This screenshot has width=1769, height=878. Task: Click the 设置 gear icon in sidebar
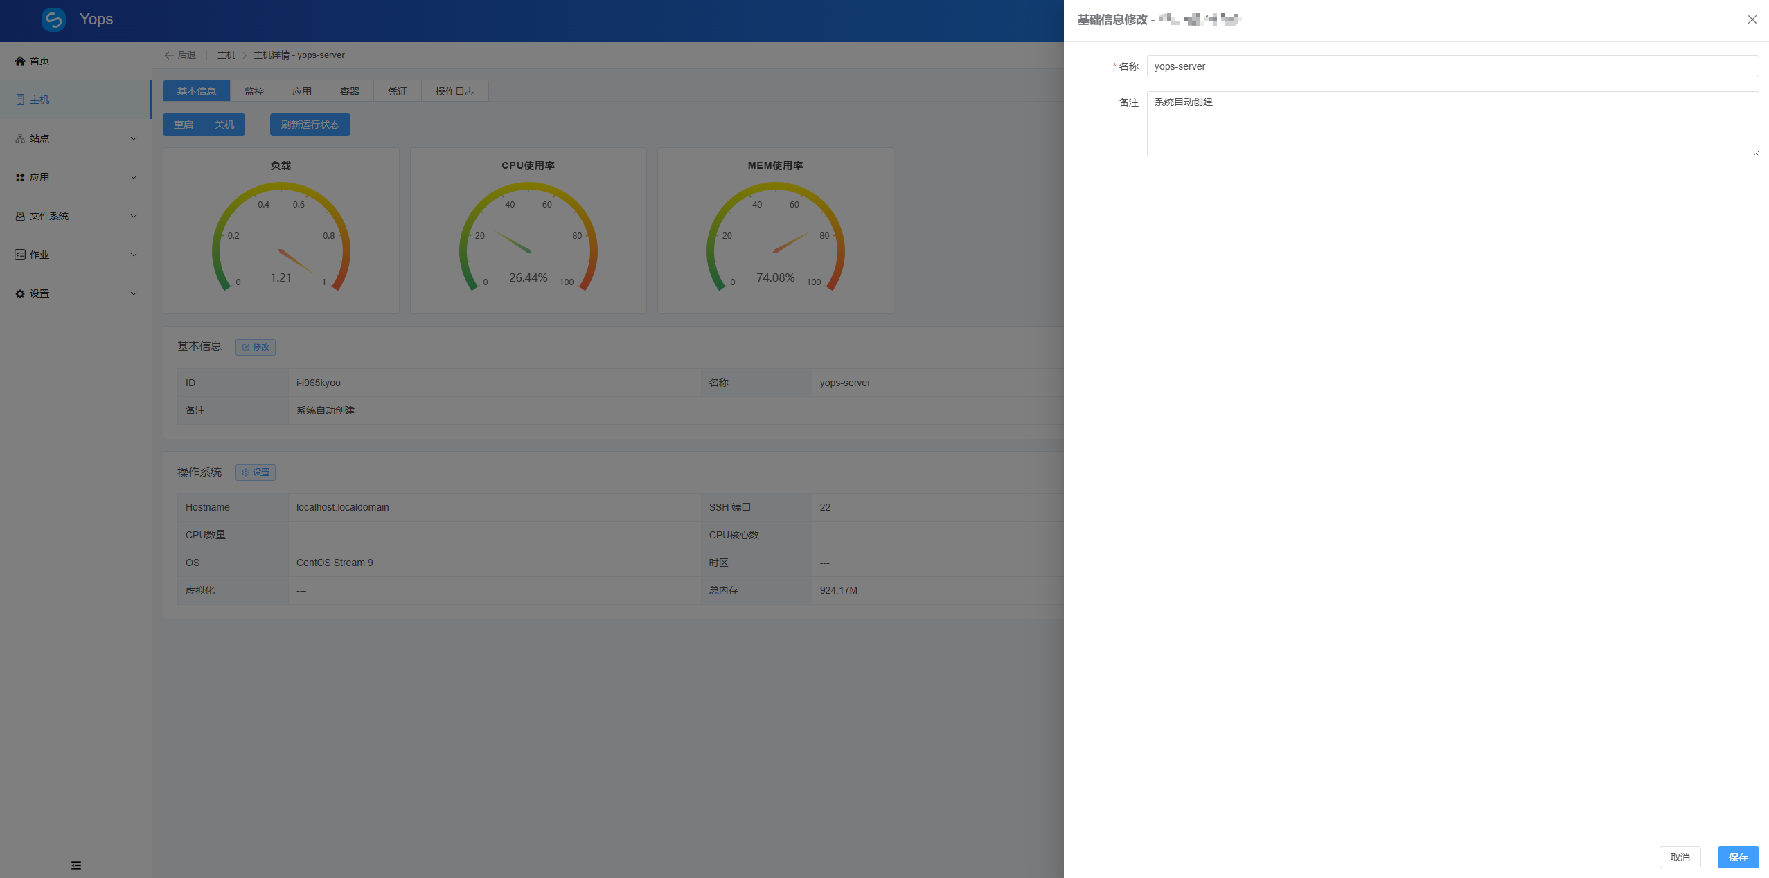point(20,293)
